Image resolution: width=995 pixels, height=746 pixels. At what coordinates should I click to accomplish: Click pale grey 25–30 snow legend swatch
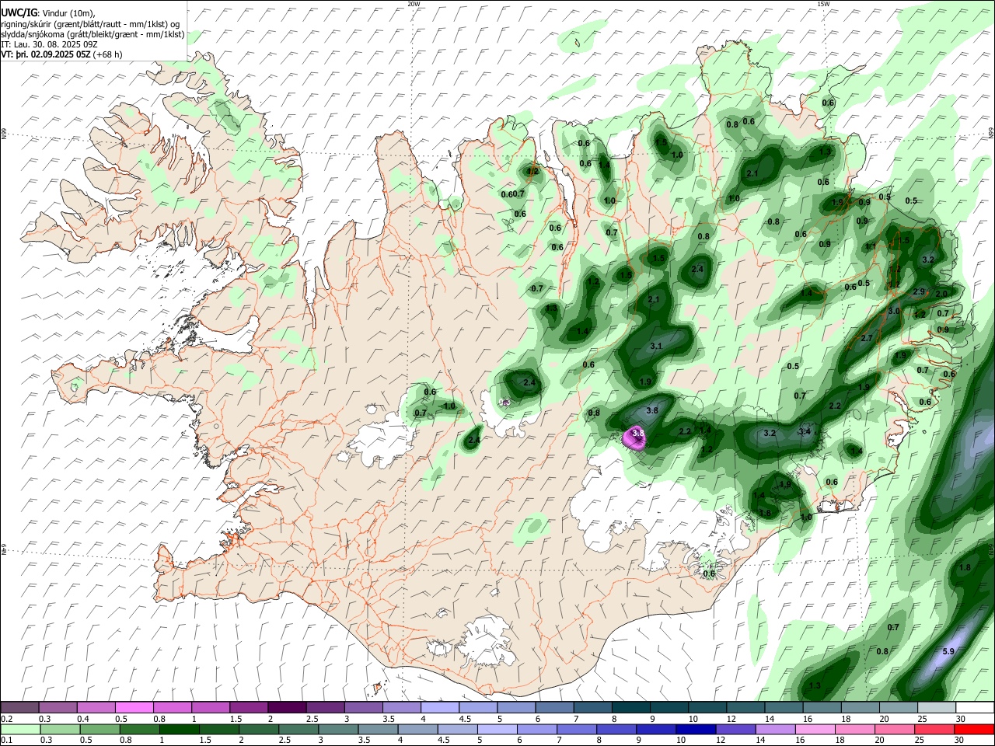(x=937, y=708)
